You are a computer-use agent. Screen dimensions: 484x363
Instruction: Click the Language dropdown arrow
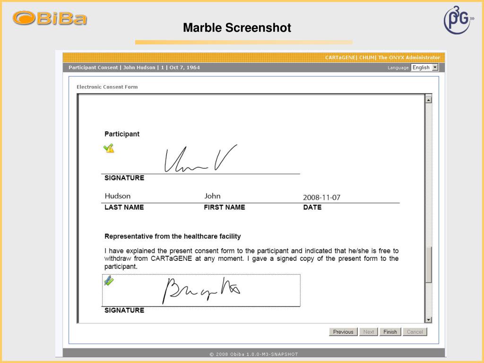point(435,67)
